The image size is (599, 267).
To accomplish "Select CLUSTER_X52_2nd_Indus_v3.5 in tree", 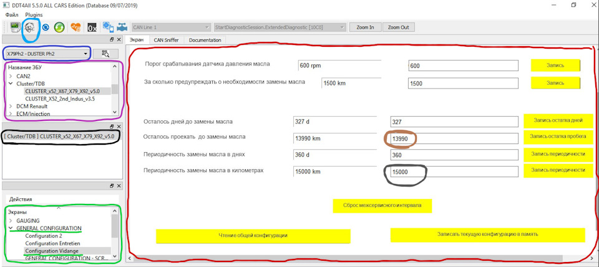I will (60, 99).
